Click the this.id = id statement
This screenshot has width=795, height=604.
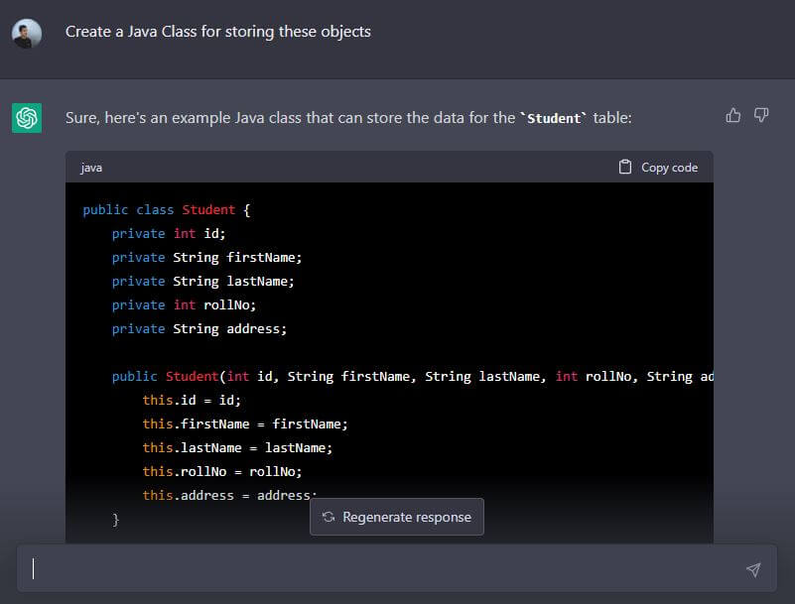(x=192, y=400)
